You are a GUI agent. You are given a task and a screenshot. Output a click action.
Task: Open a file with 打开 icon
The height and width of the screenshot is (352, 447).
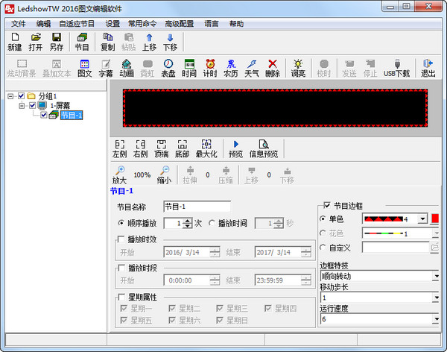[35, 41]
